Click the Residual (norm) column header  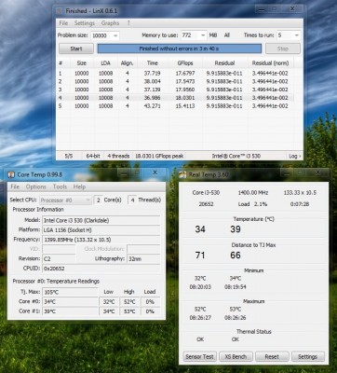270,63
